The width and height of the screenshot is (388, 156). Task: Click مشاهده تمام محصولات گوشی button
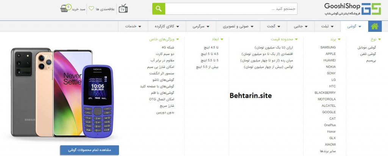(89, 150)
